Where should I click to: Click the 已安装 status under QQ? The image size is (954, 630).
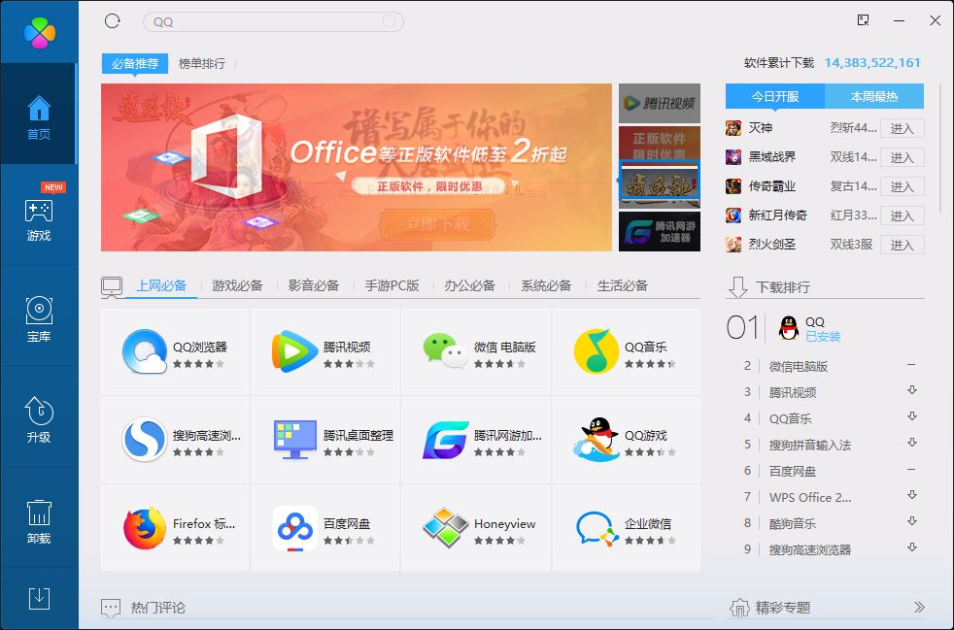823,337
